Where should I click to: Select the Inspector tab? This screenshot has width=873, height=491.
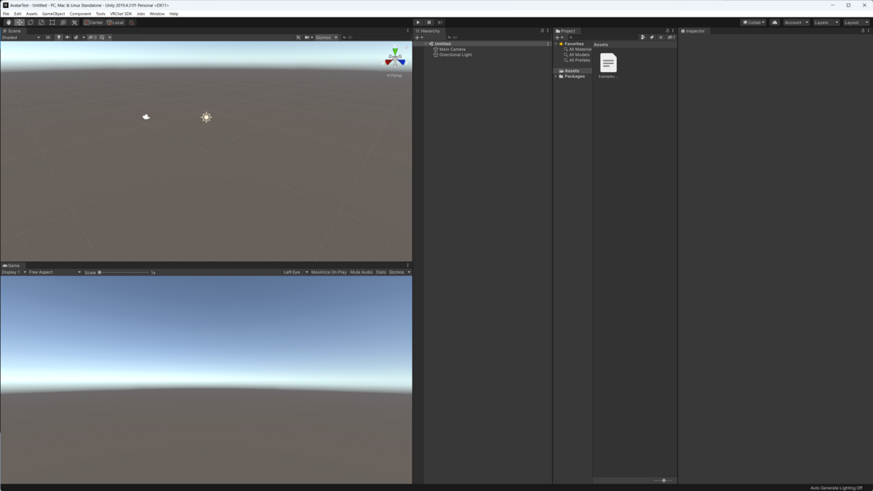coord(693,31)
